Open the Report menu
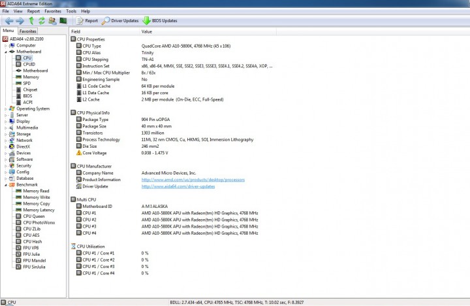 pyautogui.click(x=33, y=11)
